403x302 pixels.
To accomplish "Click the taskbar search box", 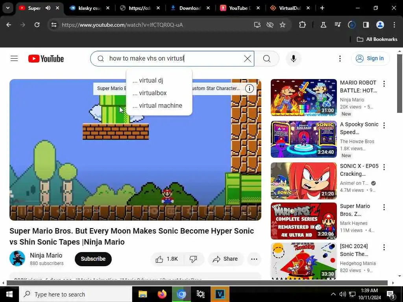I will [76, 294].
